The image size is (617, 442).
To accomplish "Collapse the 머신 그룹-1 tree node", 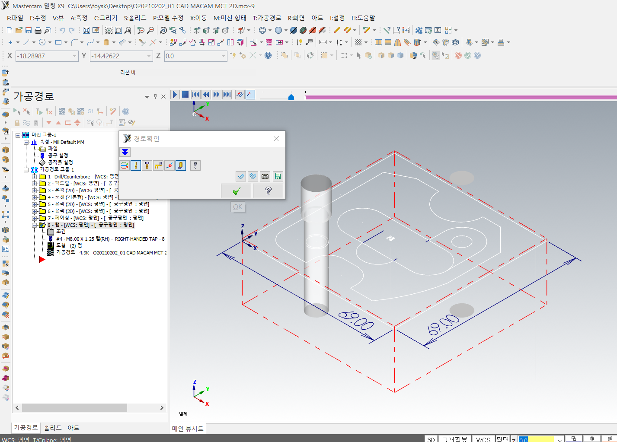I will tap(18, 135).
